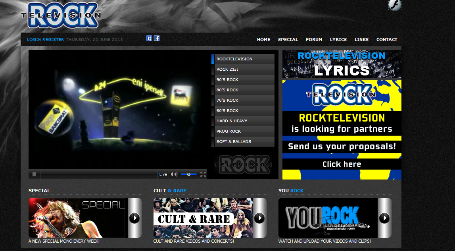Open the FORUM menu item
The image size is (455, 251).
tap(314, 39)
